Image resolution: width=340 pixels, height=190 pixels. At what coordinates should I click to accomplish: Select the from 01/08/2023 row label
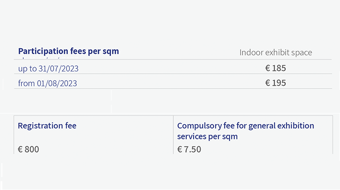47,83
